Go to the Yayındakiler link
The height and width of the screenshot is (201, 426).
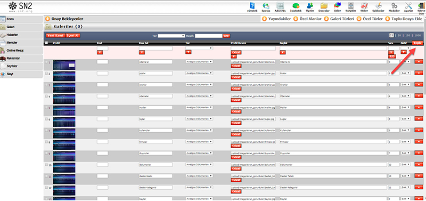pyautogui.click(x=279, y=19)
